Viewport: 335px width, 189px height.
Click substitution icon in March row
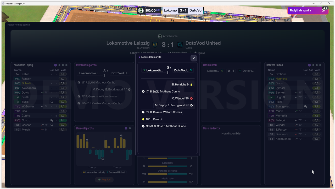point(42,130)
